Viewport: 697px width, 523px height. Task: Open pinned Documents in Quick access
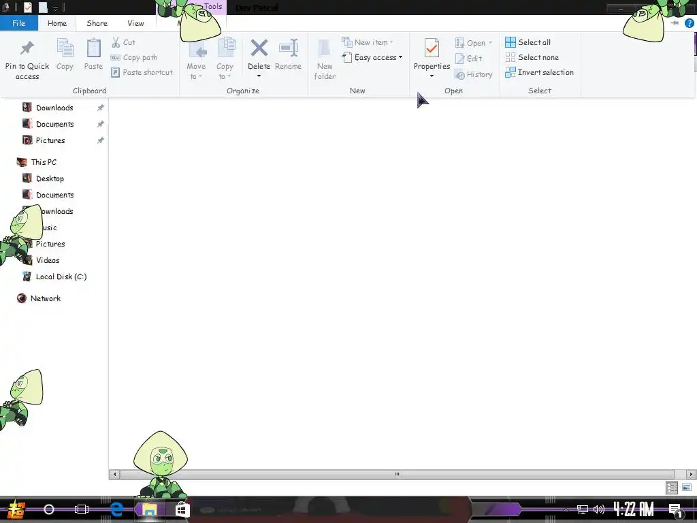(54, 124)
